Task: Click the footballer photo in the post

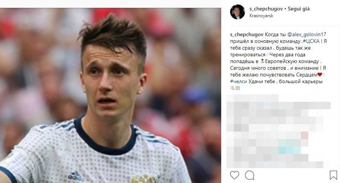Action: click(x=110, y=95)
